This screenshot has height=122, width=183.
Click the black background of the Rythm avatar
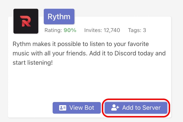pyautogui.click(x=17, y=30)
